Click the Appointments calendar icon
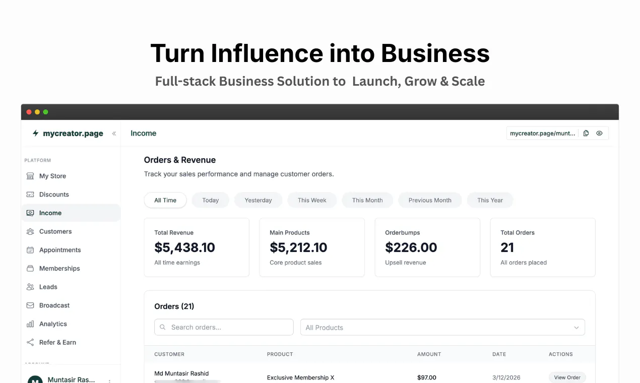This screenshot has height=383, width=640. coord(30,250)
